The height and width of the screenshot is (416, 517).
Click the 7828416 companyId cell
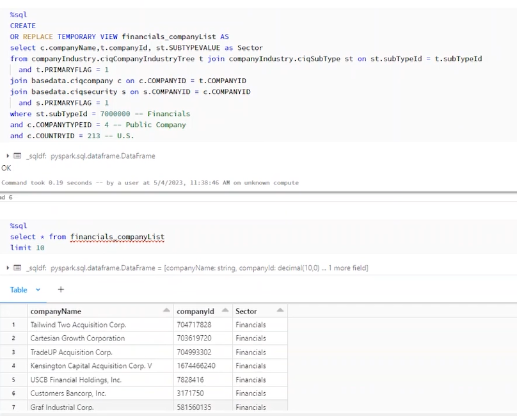[191, 380]
